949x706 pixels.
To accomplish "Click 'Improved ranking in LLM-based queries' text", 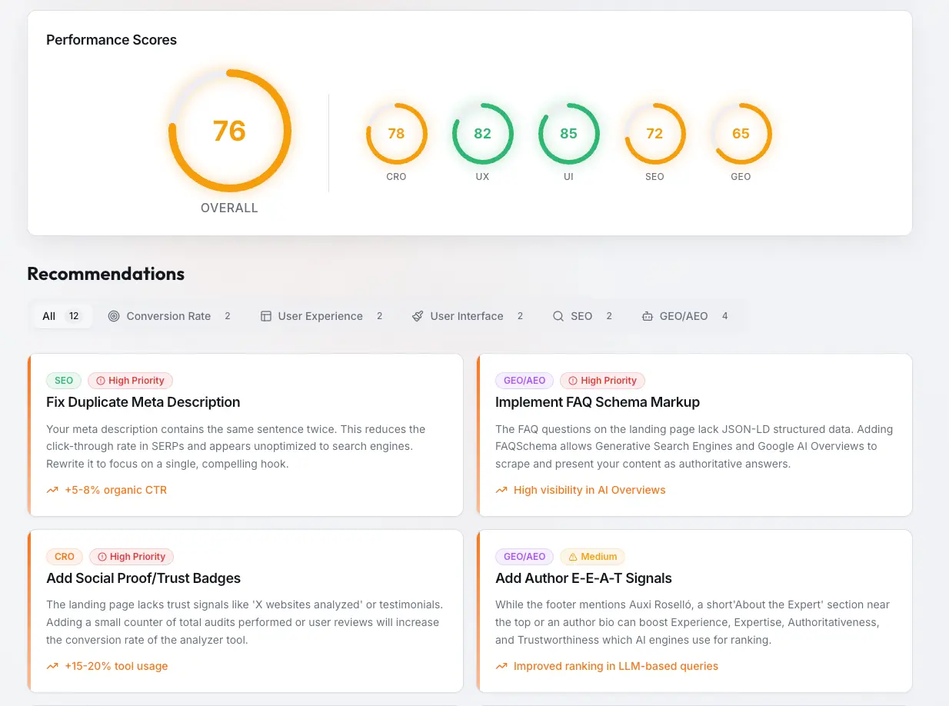I will (616, 666).
